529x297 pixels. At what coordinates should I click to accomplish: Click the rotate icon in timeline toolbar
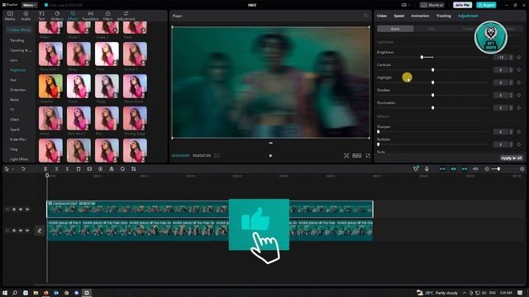coord(122,168)
